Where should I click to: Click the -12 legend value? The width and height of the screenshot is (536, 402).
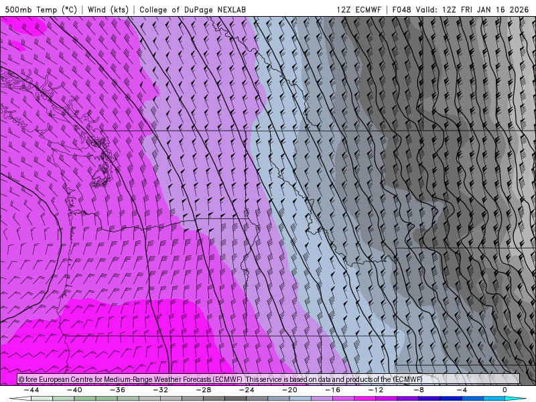coord(376,390)
